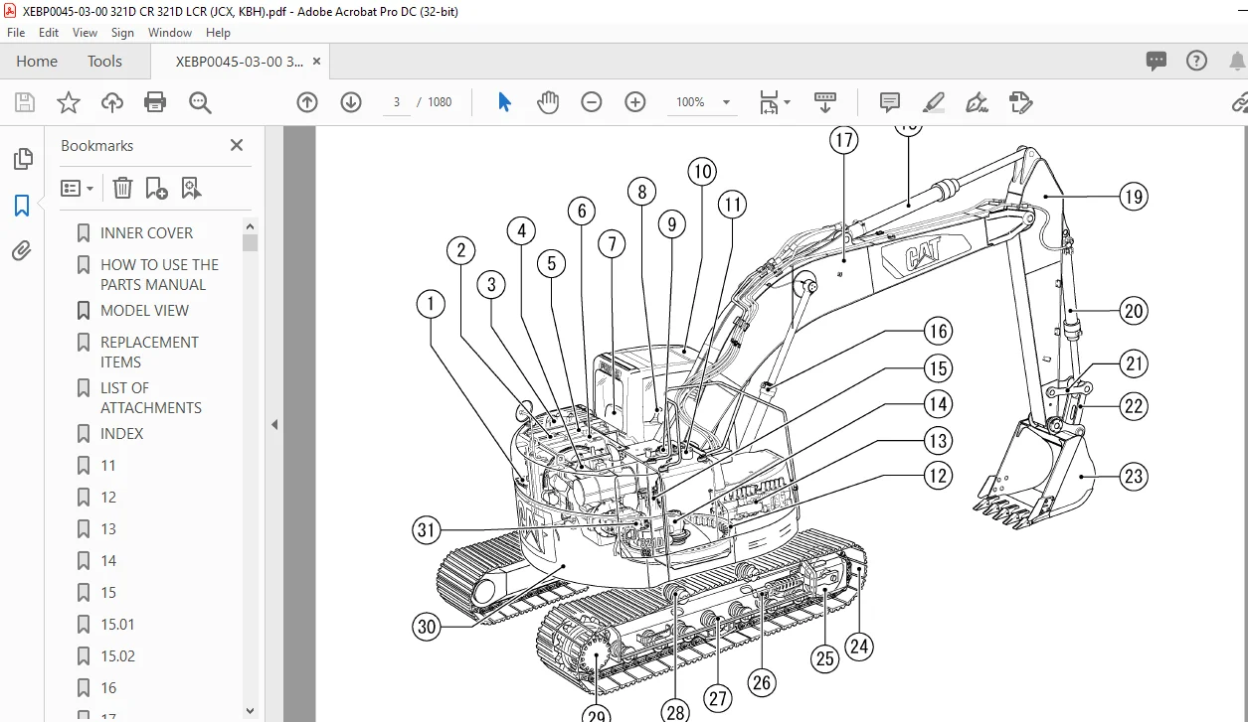Click the Print icon
This screenshot has width=1248, height=722.
(155, 102)
